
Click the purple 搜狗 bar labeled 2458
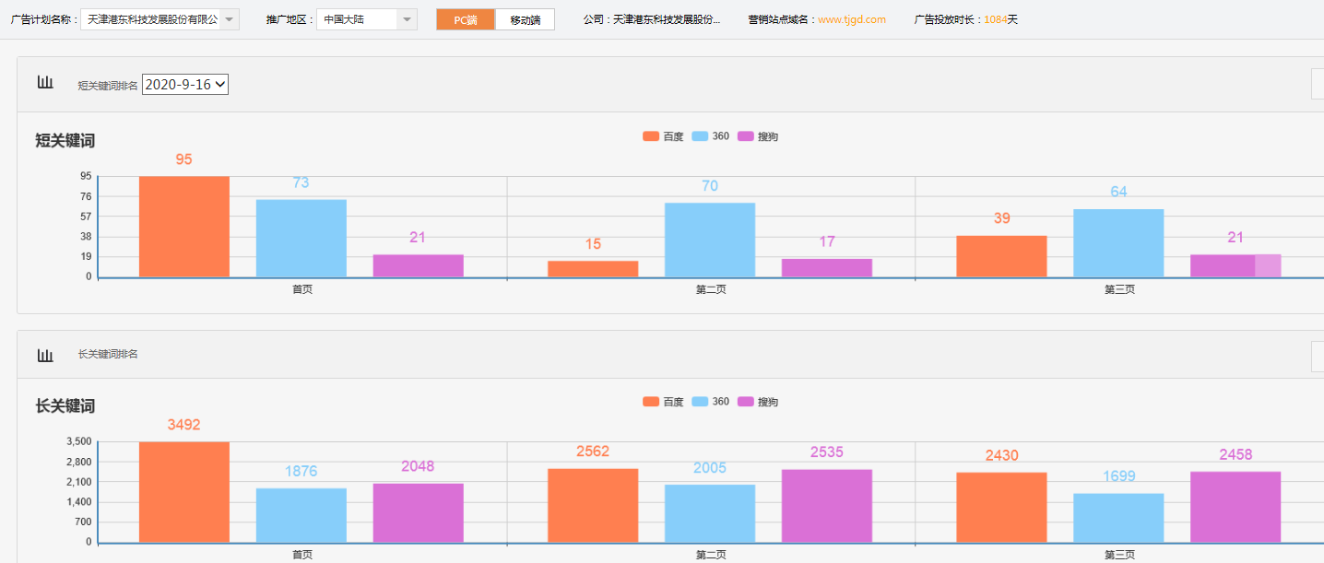point(1235,507)
